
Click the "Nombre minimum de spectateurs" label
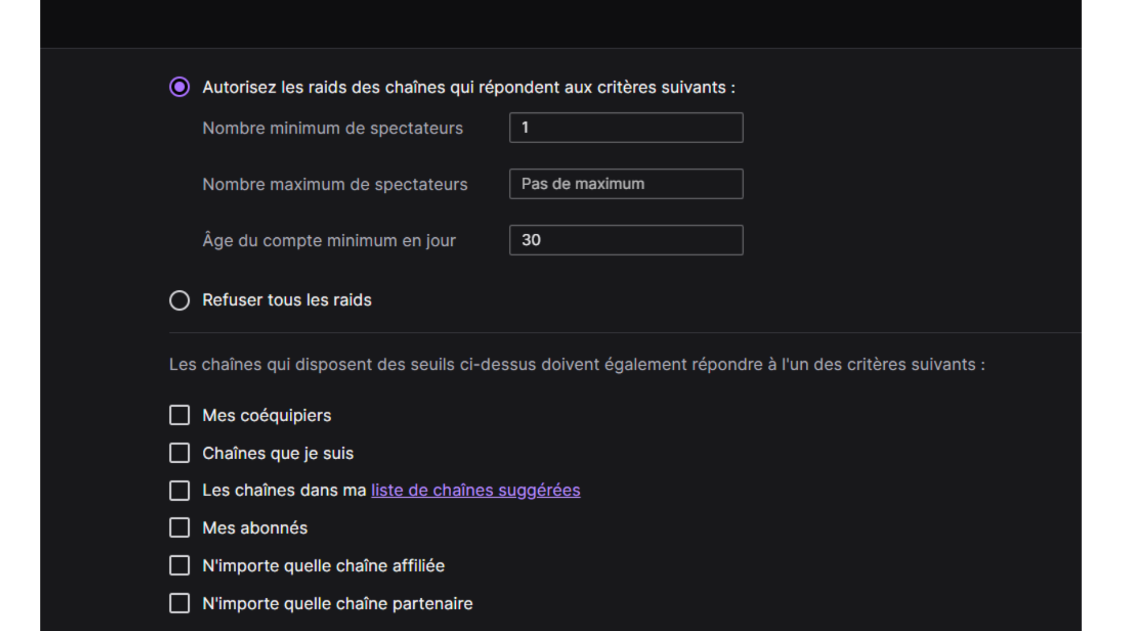tap(333, 128)
